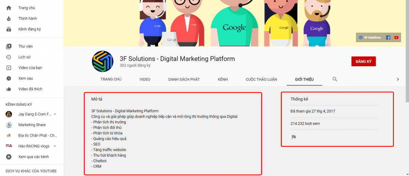Click the channel title 3F Solutions - Digital Marketing Platform

[177, 59]
